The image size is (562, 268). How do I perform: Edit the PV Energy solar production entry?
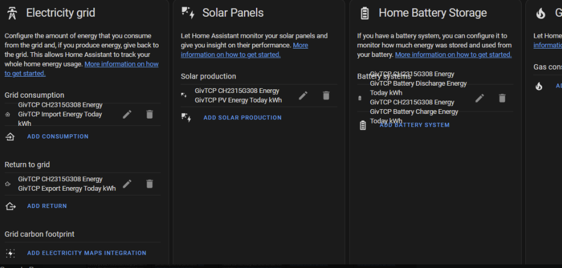click(x=303, y=95)
